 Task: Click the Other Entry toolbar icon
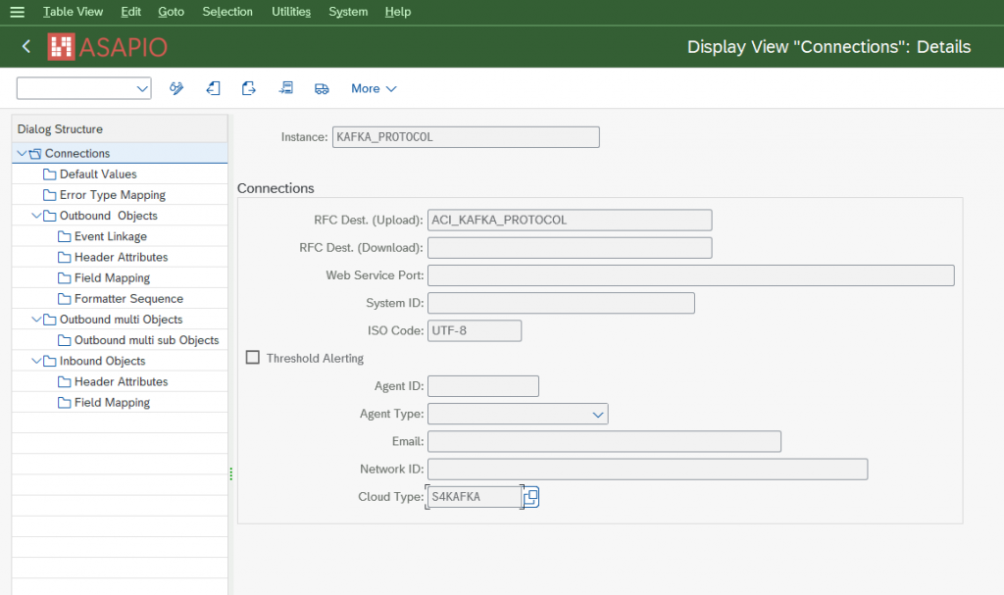(285, 88)
